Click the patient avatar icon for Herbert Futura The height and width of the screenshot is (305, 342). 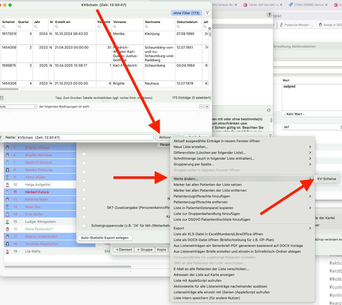pos(7,192)
